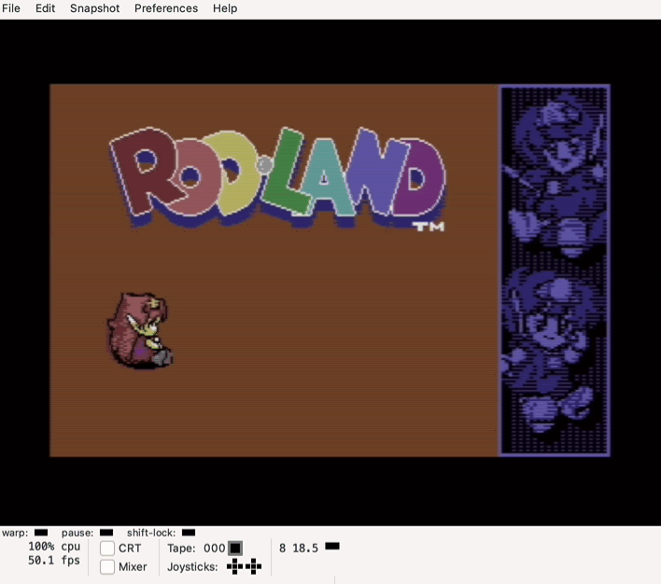Click the warp mode indicator LED
The height and width of the screenshot is (584, 661).
click(x=40, y=533)
